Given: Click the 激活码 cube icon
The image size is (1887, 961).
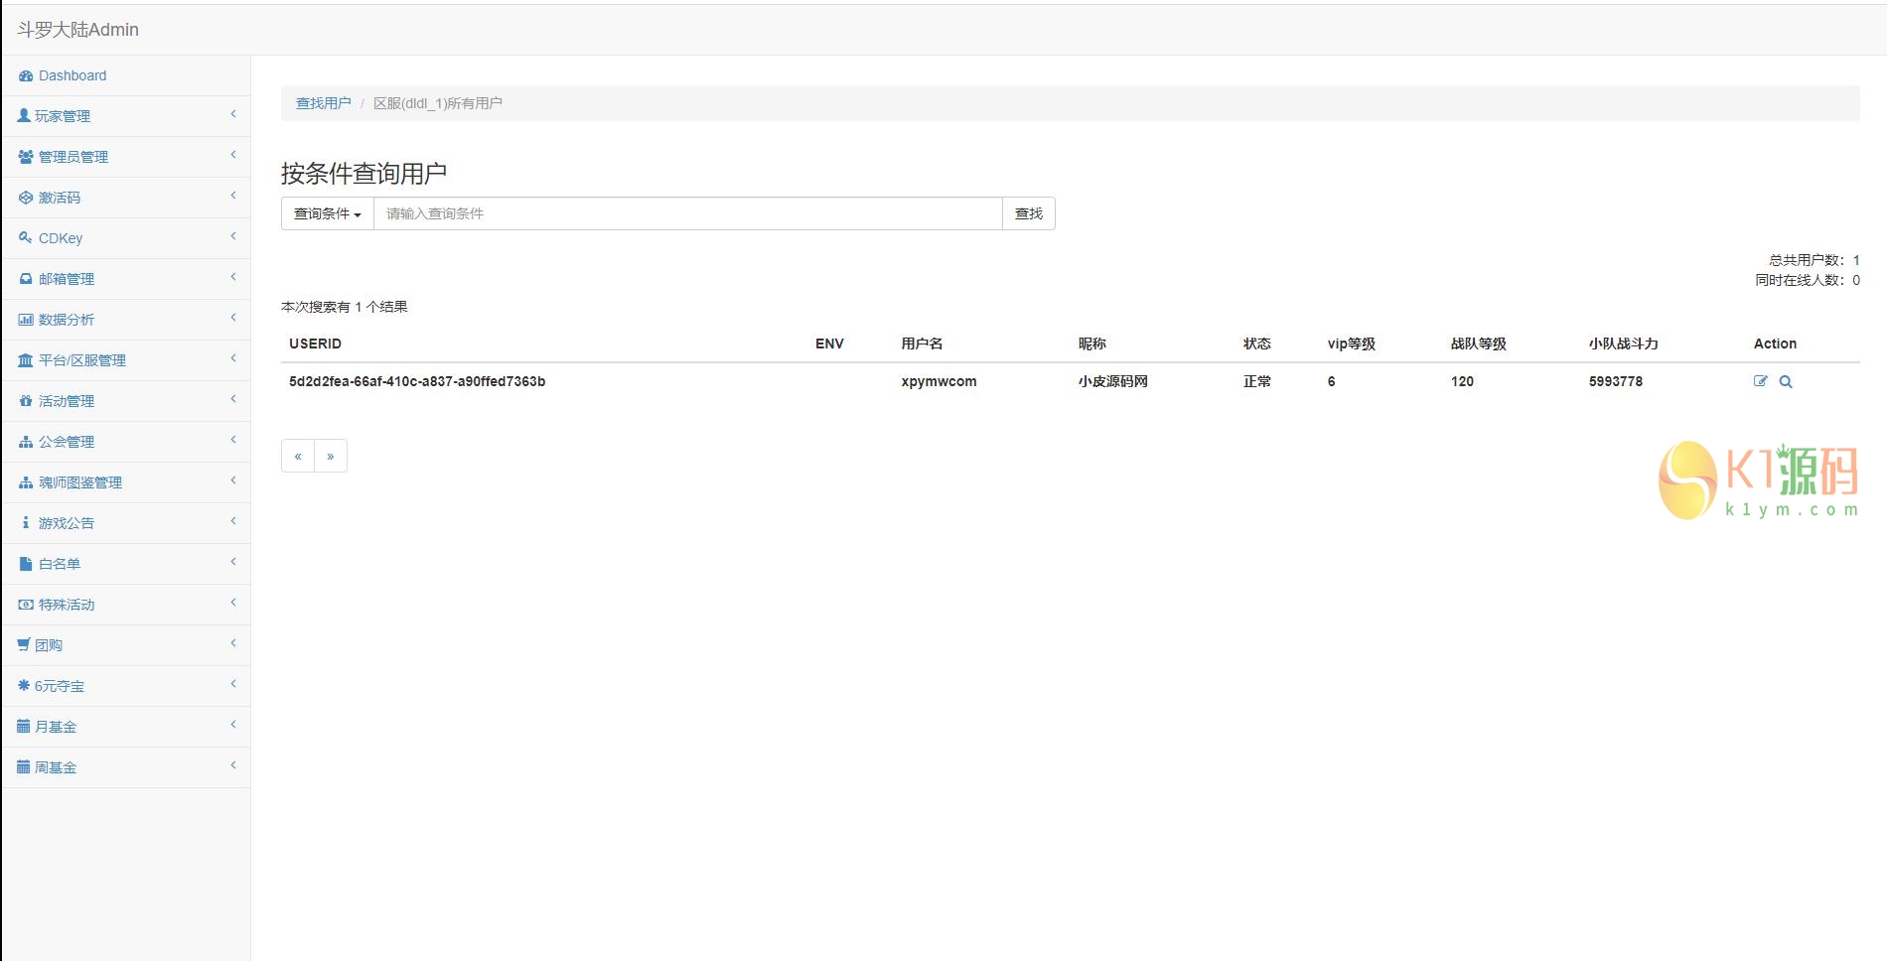Looking at the screenshot, I should [26, 198].
